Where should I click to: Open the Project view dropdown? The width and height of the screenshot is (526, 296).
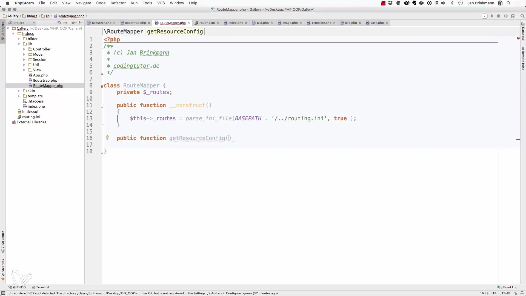[x=34, y=23]
